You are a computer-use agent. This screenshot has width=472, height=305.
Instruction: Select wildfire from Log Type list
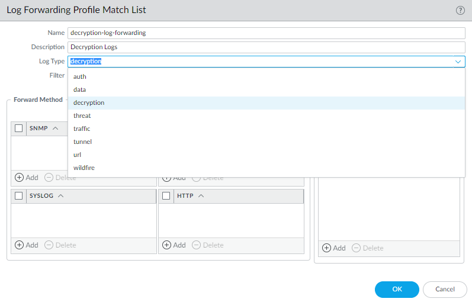[84, 168]
